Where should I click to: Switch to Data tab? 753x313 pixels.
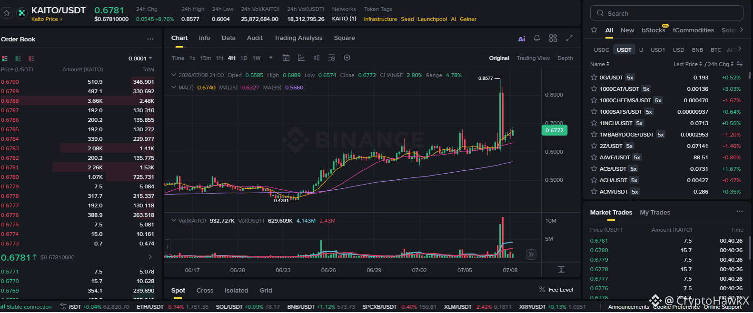[228, 38]
